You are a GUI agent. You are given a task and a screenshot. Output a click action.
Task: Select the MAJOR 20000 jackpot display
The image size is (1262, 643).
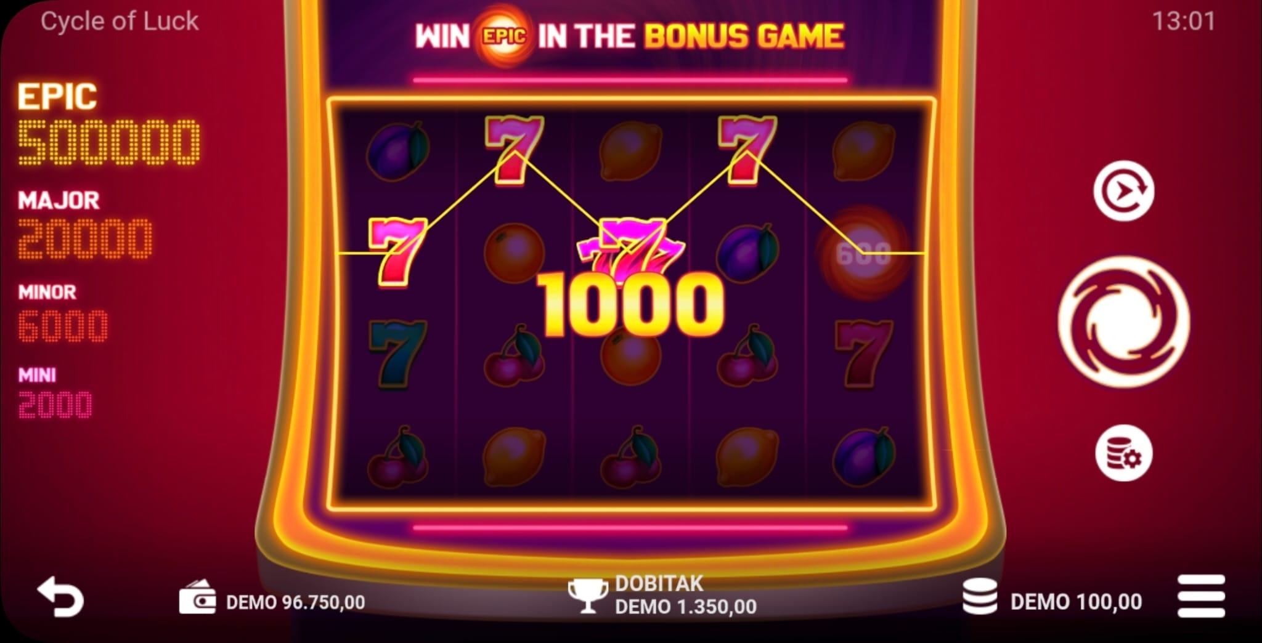[85, 224]
